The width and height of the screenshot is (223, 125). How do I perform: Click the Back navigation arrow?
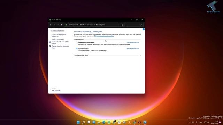click(51, 25)
